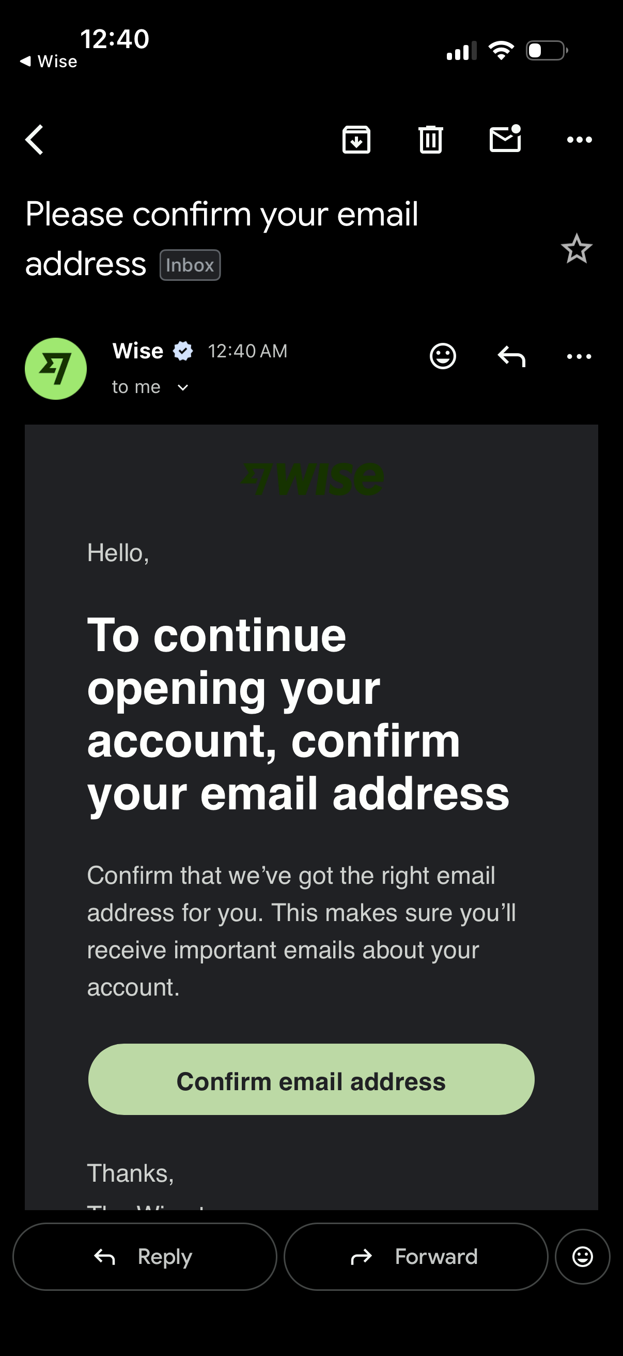This screenshot has height=1356, width=623.
Task: Add emoji reaction beside sender name
Action: coord(443,356)
